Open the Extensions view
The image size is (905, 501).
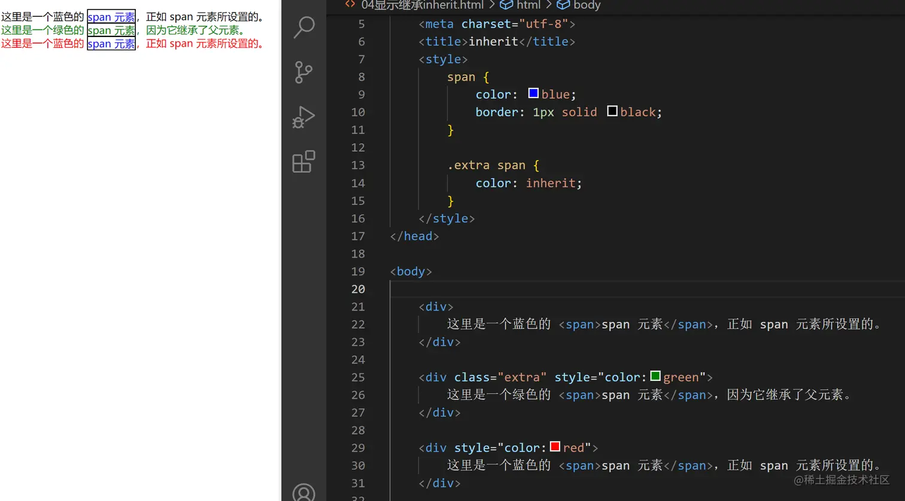pos(303,161)
